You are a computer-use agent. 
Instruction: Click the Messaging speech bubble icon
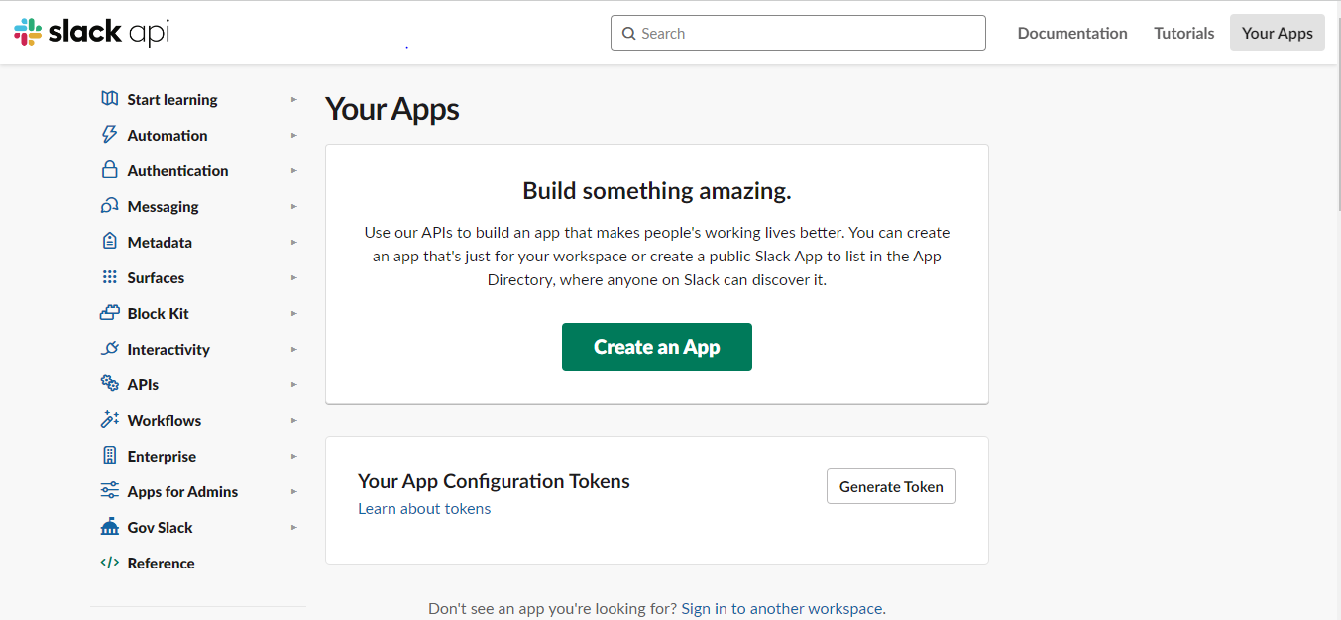(110, 206)
